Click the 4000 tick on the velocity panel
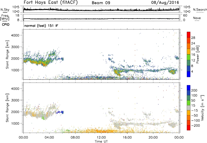The width and height of the screenshot is (207, 143). [15, 89]
